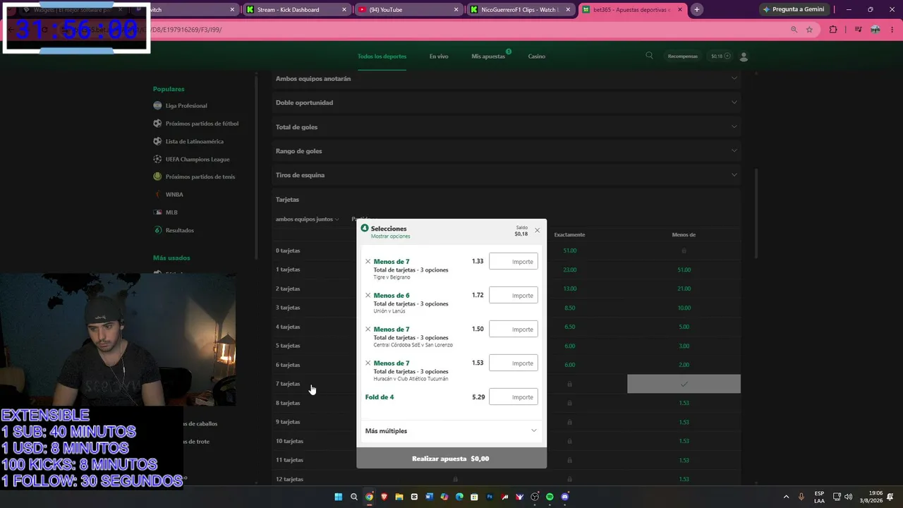Open Recompensas button
The image size is (903, 508).
[x=683, y=56]
